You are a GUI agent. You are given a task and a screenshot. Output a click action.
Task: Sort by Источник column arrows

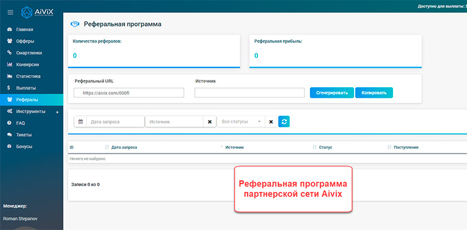(314, 147)
